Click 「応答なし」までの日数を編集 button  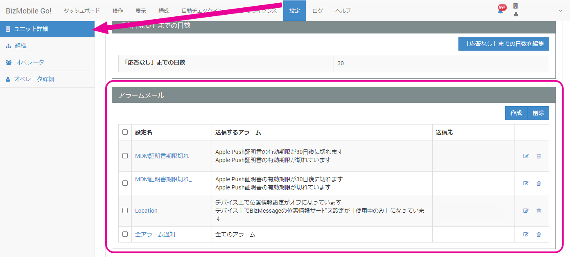pos(503,44)
